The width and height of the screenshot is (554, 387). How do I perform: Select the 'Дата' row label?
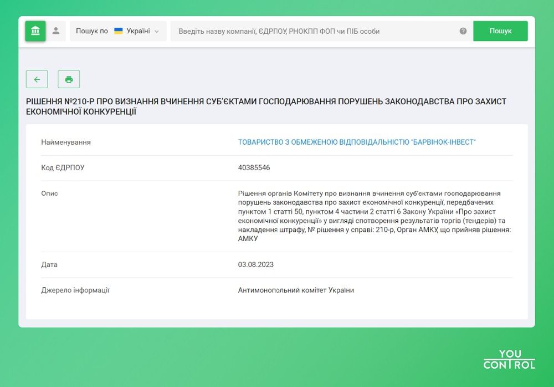pyautogui.click(x=49, y=264)
